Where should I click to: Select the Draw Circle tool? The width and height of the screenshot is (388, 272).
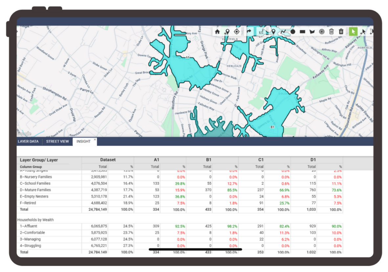(293, 31)
